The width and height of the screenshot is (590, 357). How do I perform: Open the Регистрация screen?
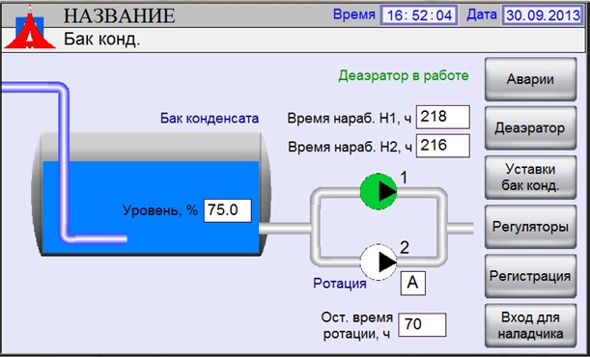tap(530, 276)
